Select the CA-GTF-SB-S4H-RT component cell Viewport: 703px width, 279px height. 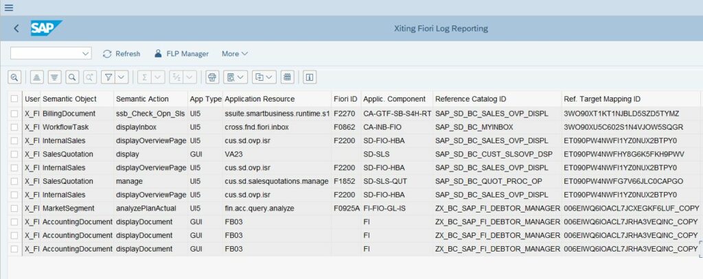click(x=397, y=114)
